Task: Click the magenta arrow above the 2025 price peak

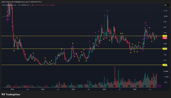Action: coord(107,11)
